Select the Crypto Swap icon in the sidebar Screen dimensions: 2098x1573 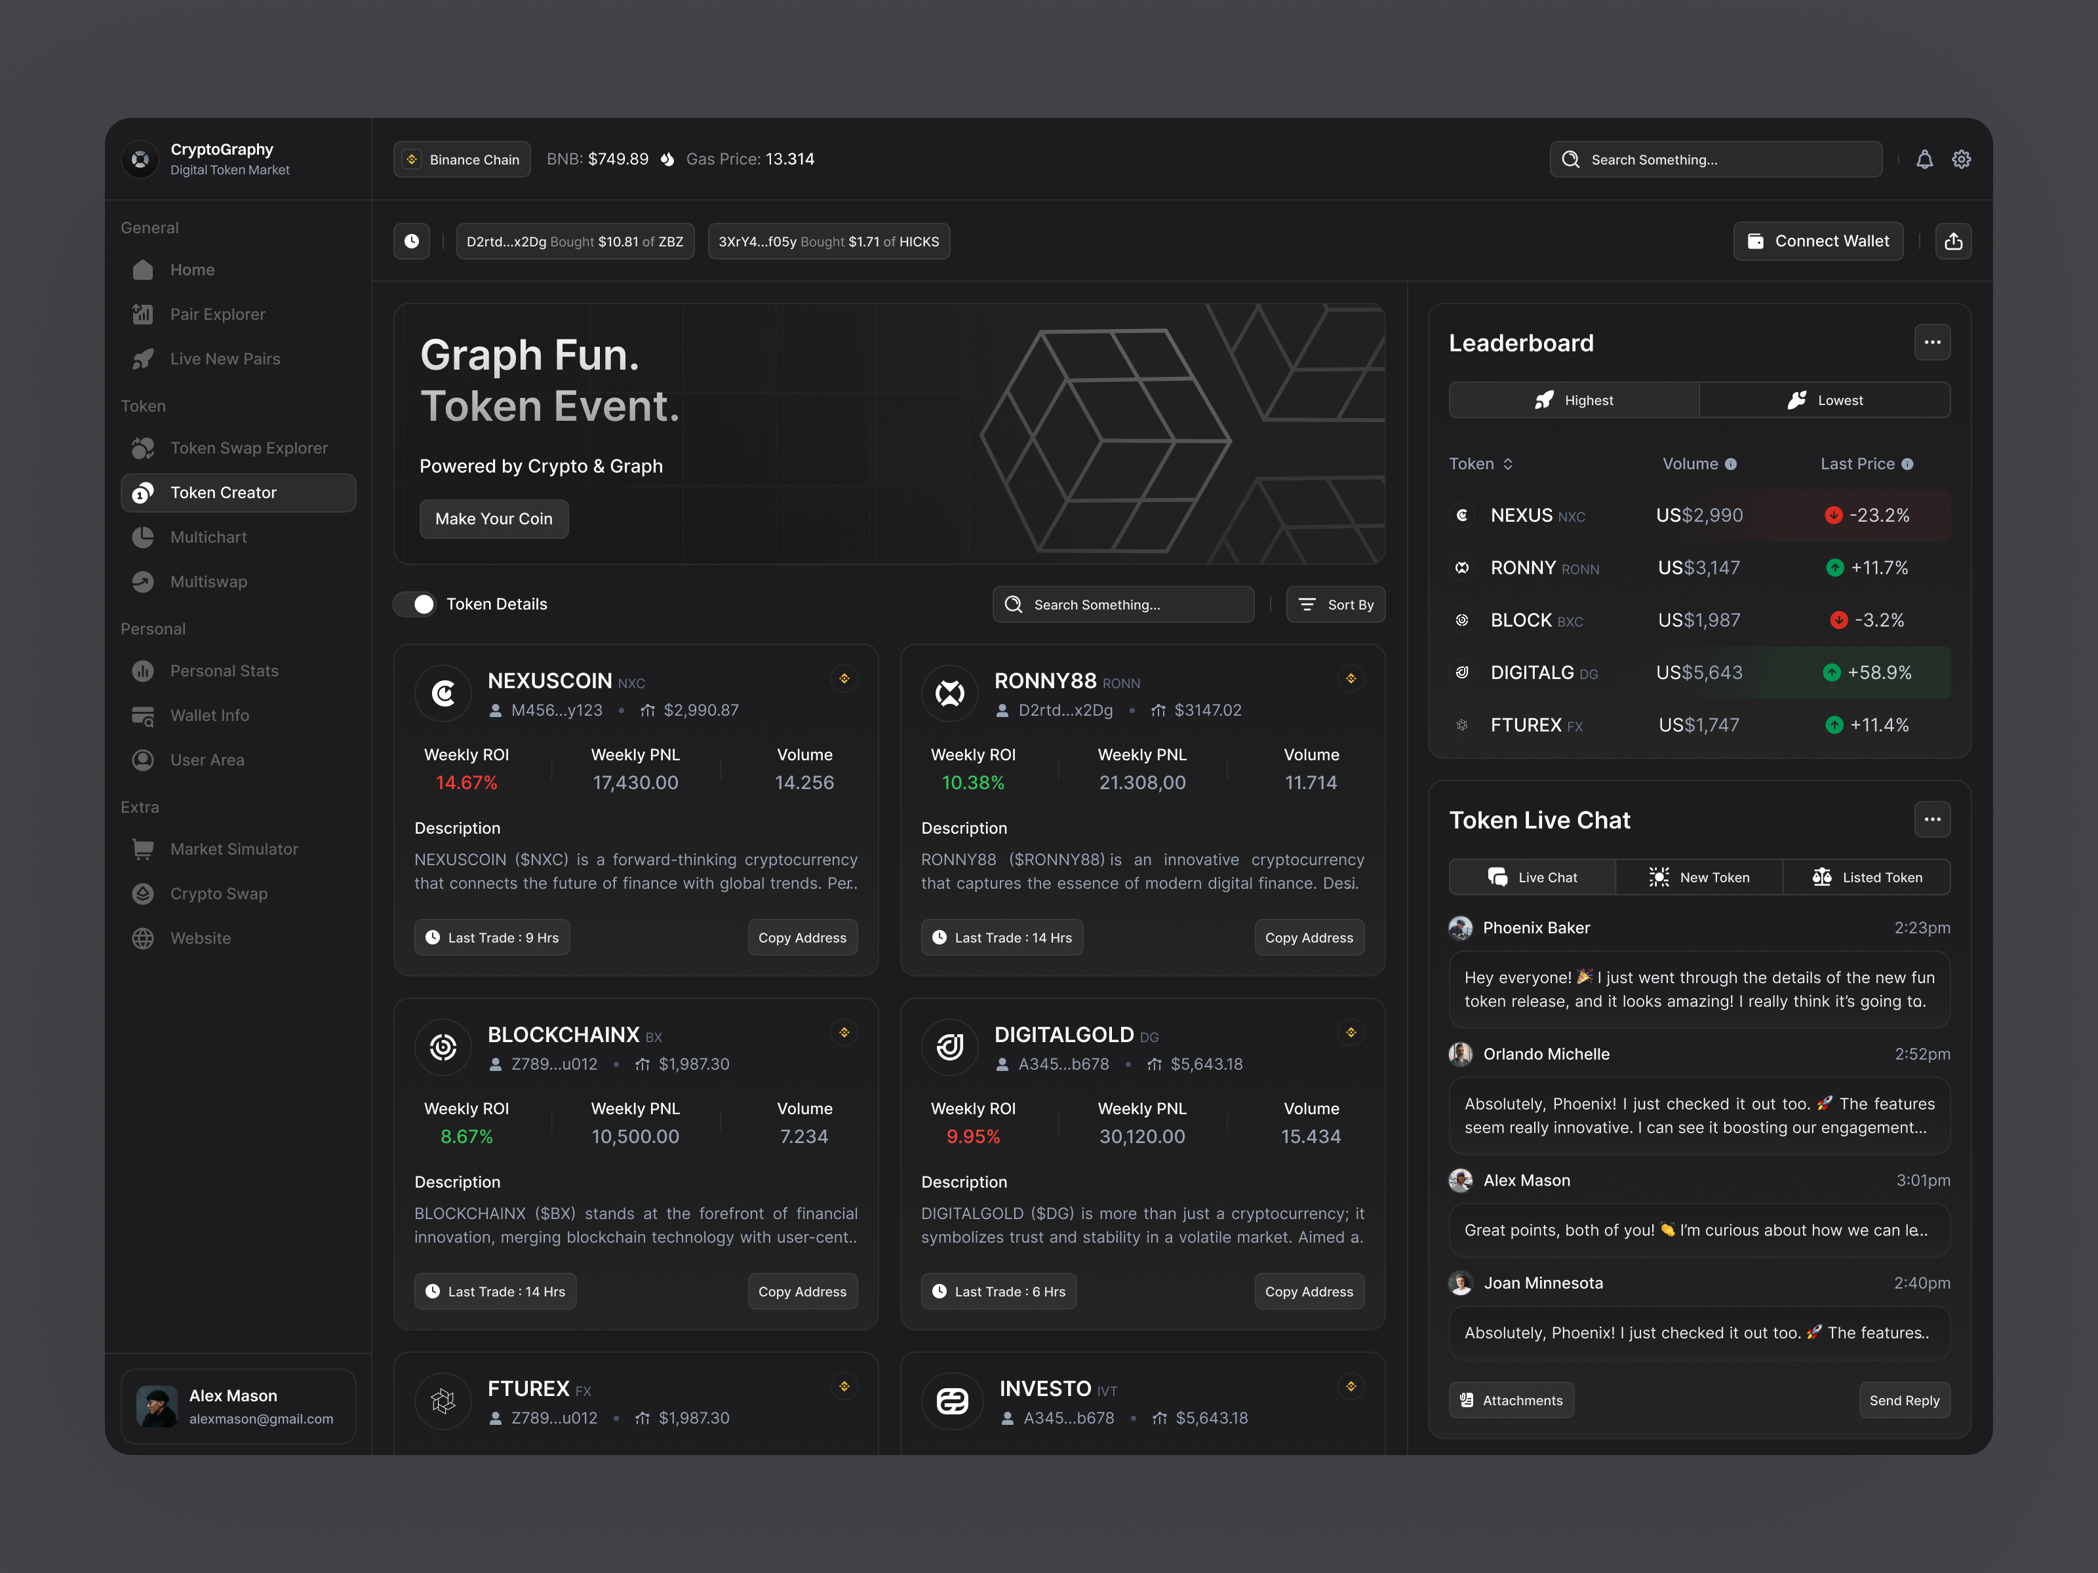pos(143,893)
